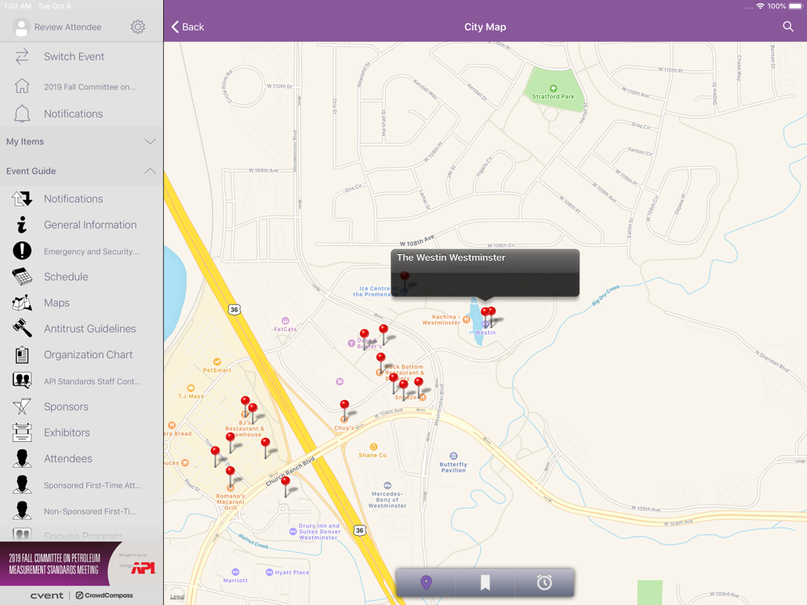Image resolution: width=807 pixels, height=605 pixels.
Task: Open the recent history clock button
Action: (x=545, y=582)
